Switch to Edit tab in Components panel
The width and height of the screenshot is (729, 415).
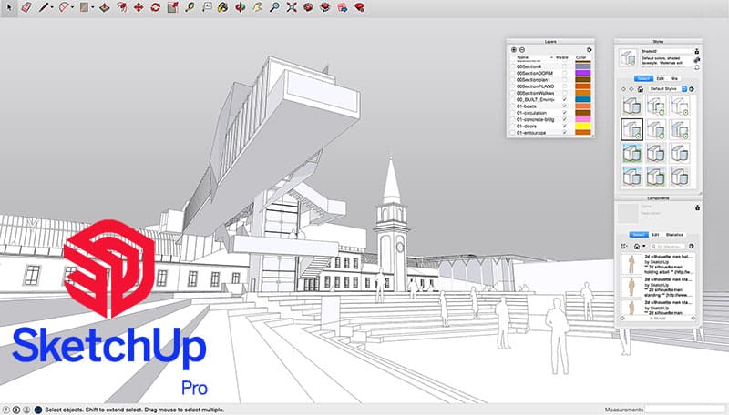[655, 235]
